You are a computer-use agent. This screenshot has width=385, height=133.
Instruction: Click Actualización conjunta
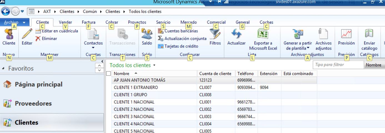pyautogui.click(x=182, y=39)
